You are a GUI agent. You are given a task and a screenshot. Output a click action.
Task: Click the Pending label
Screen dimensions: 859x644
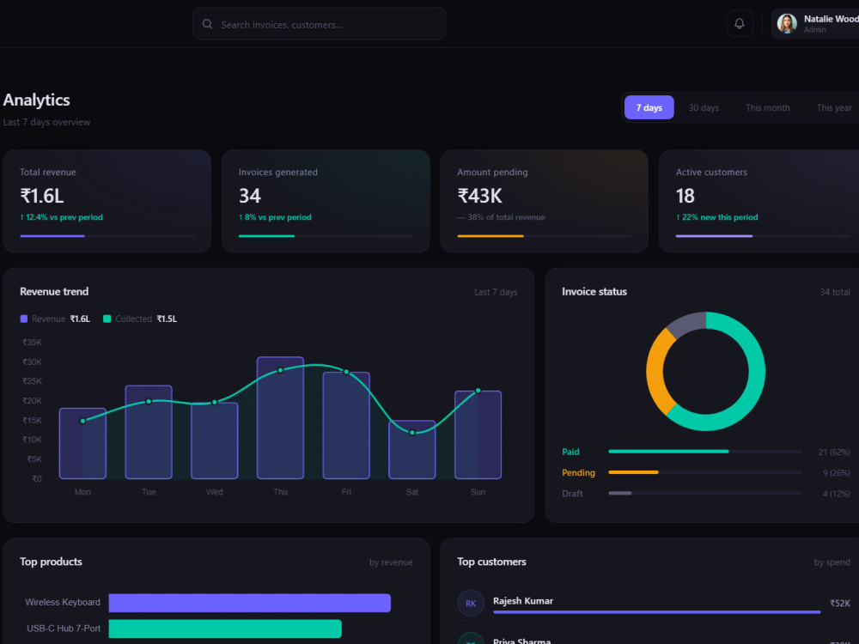pos(578,472)
